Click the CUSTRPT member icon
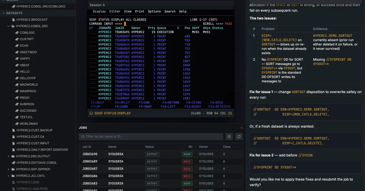The width and height of the screenshot is (365, 191). coord(17,39)
